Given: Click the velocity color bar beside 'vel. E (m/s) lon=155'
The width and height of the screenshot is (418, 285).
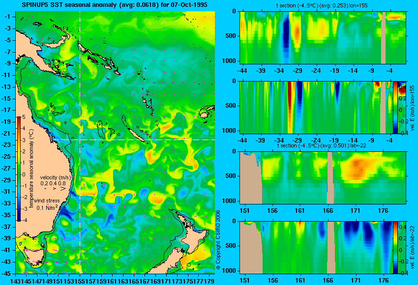Looking at the screenshot, I should click(x=395, y=107).
